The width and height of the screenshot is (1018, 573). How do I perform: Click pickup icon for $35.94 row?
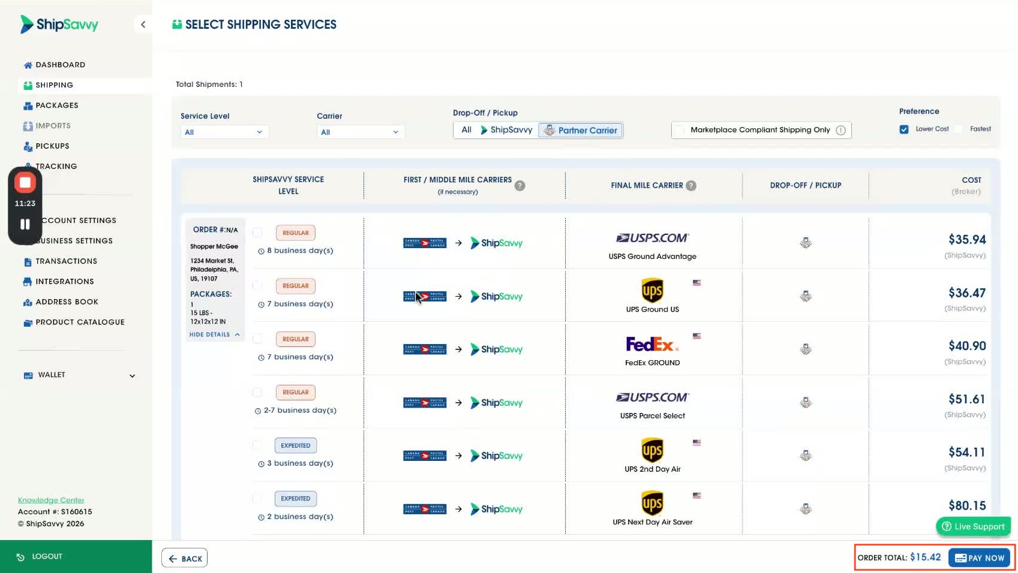(806, 243)
